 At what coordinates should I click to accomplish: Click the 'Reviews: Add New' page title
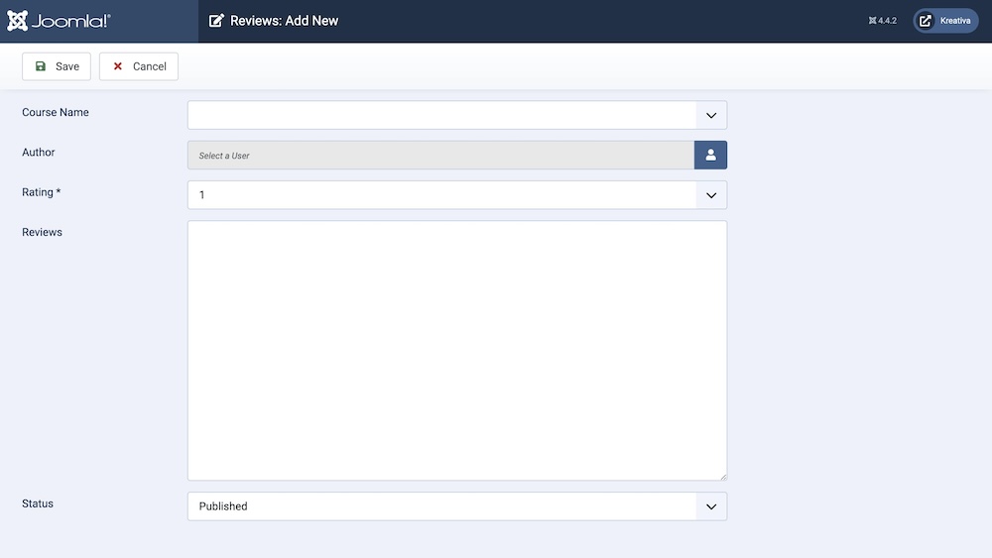tap(284, 21)
